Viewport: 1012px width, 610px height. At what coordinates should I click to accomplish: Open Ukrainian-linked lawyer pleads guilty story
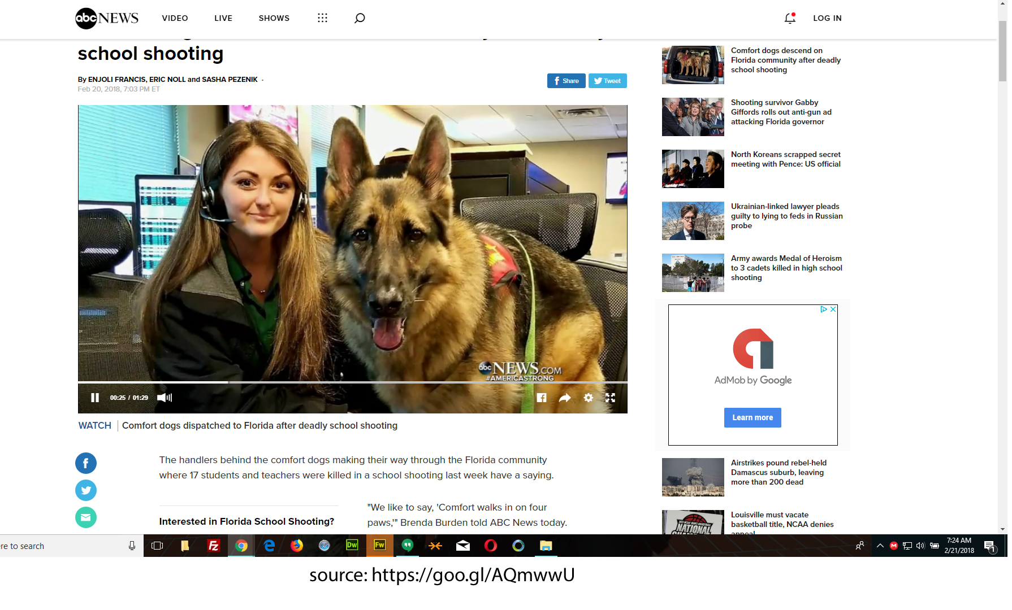click(787, 216)
